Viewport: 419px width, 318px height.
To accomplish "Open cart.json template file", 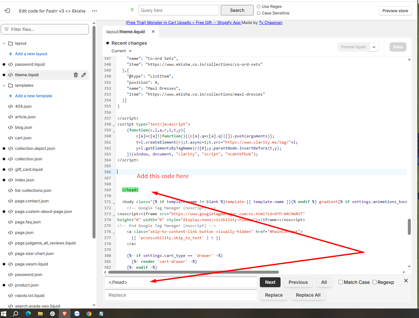I will (x=23, y=138).
